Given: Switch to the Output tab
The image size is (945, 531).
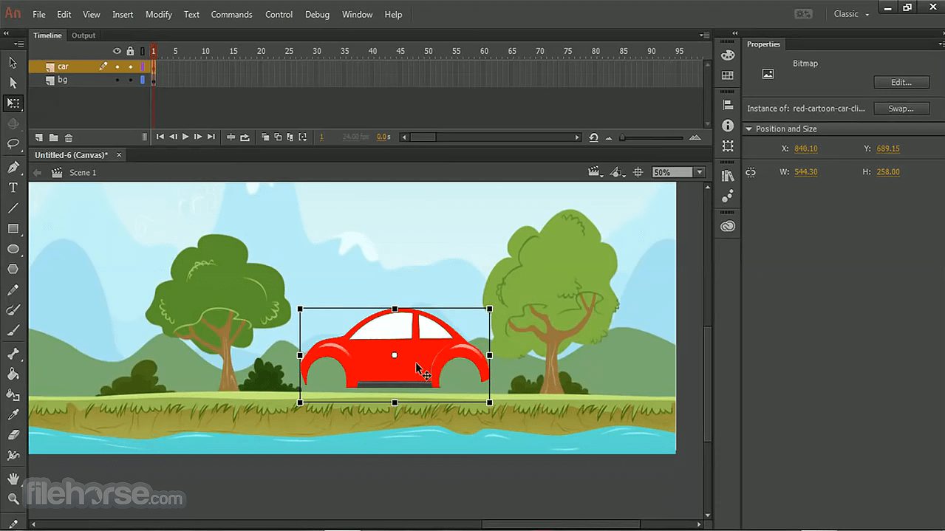Looking at the screenshot, I should pos(83,35).
